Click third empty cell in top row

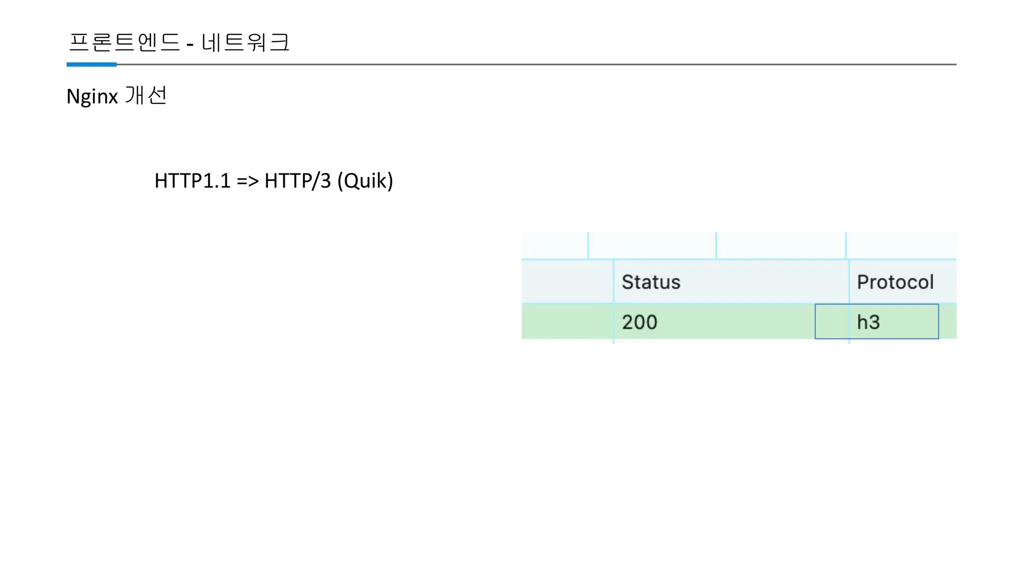[x=781, y=245]
